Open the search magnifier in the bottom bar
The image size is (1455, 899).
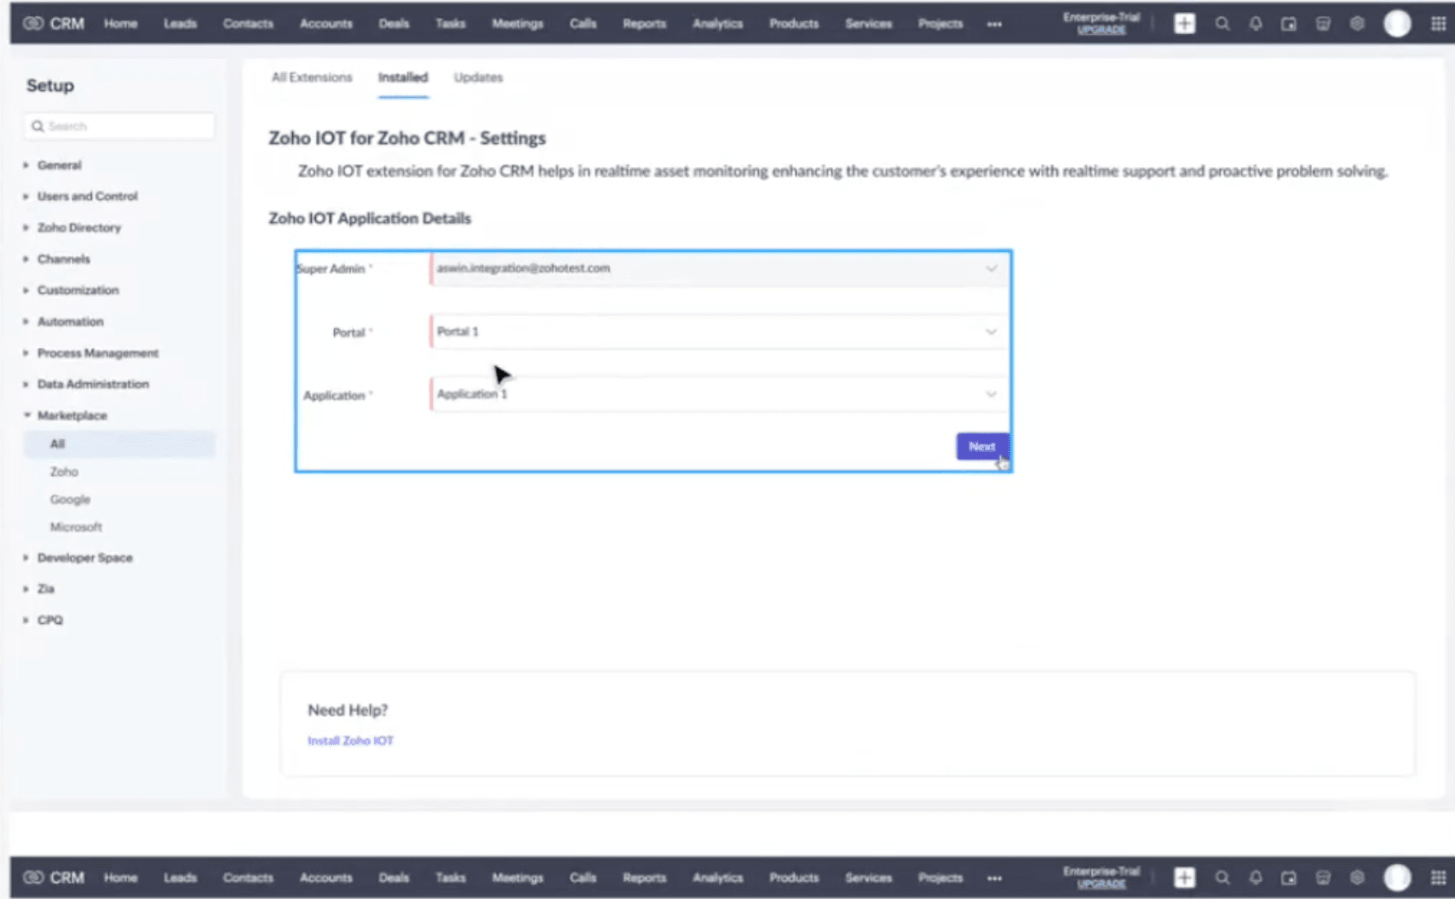point(1222,878)
